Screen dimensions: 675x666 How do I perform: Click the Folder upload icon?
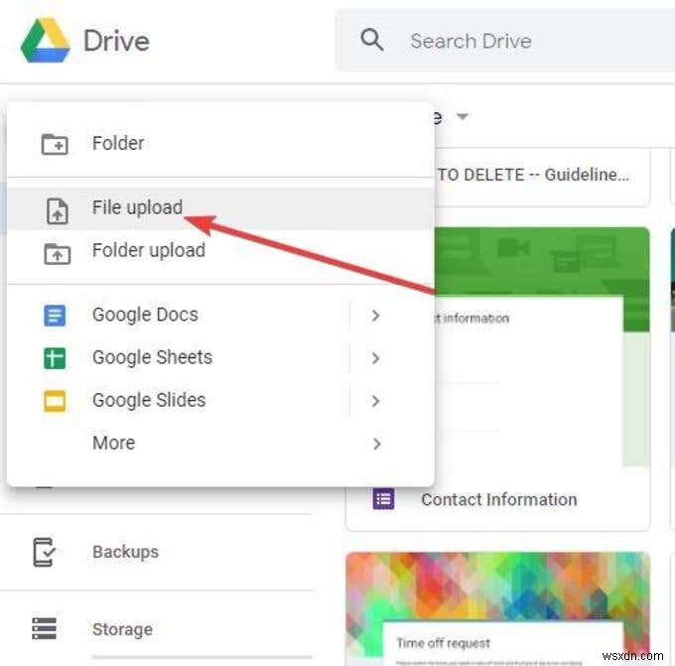58,253
